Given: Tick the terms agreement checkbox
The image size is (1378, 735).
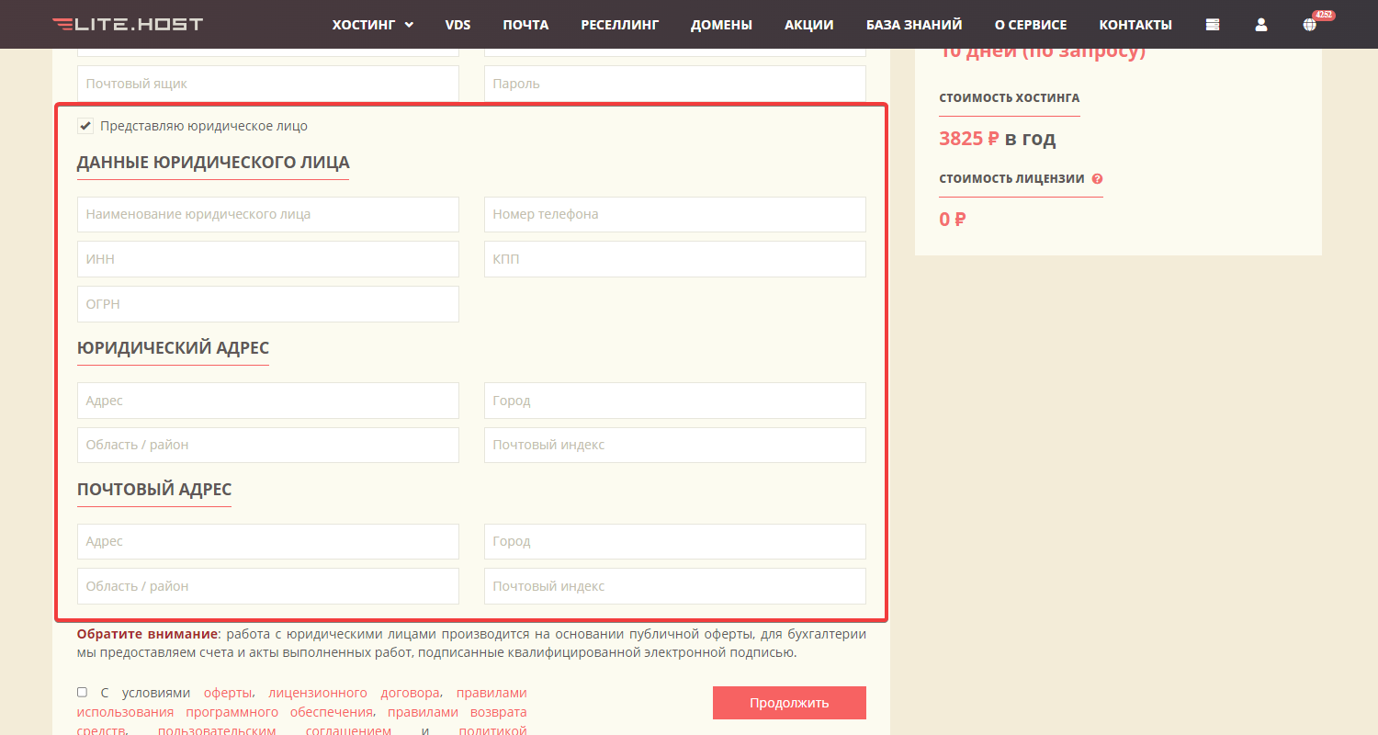Looking at the screenshot, I should pyautogui.click(x=82, y=692).
